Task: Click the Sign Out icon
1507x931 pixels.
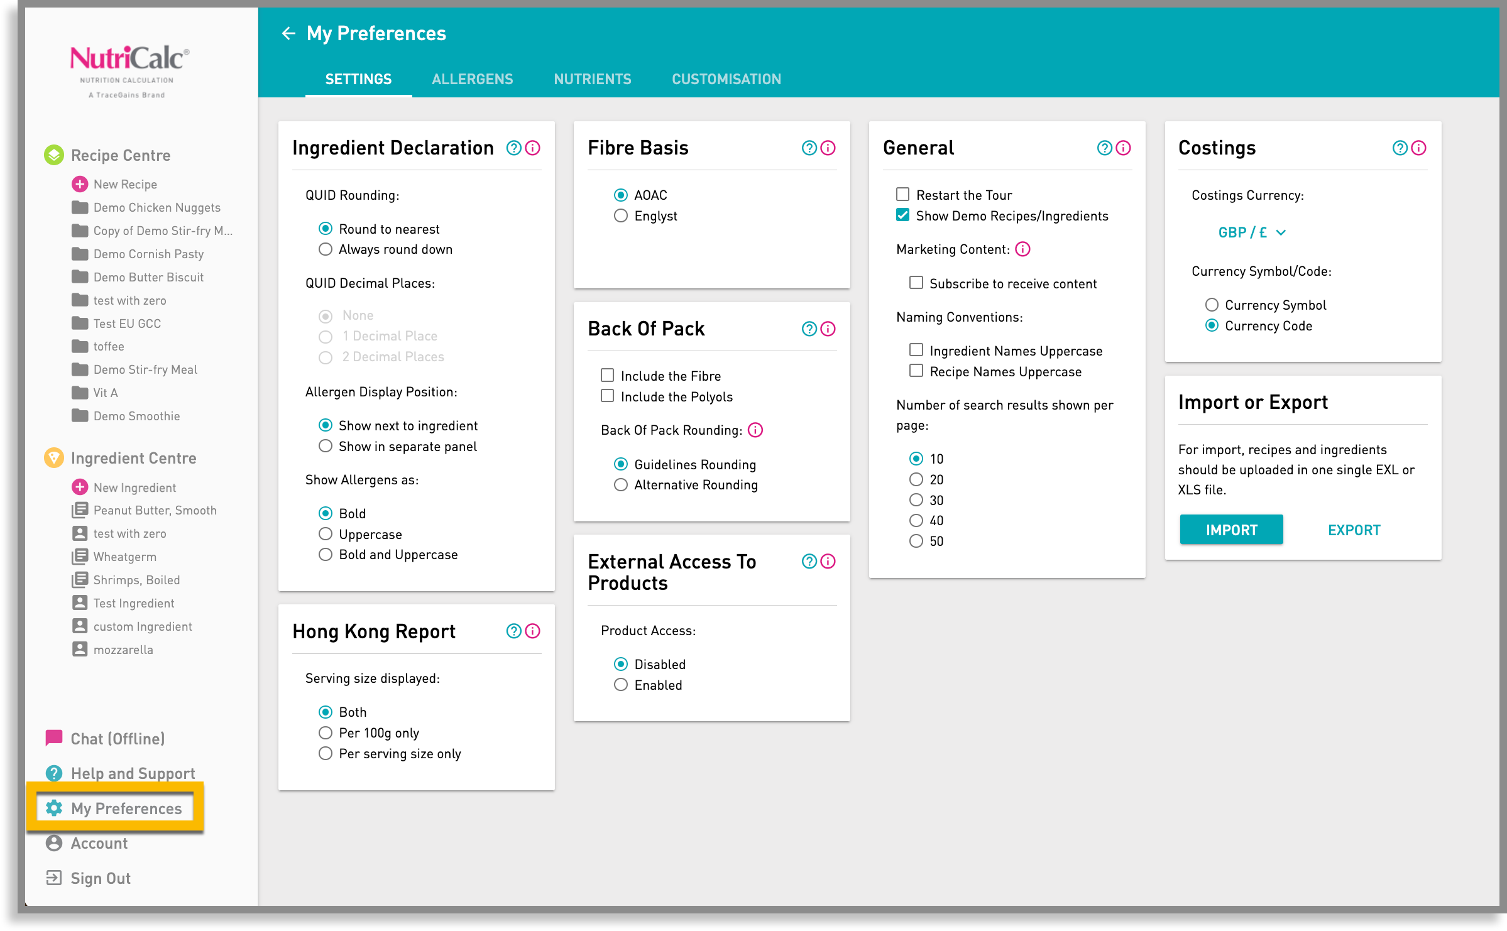Action: [x=54, y=878]
